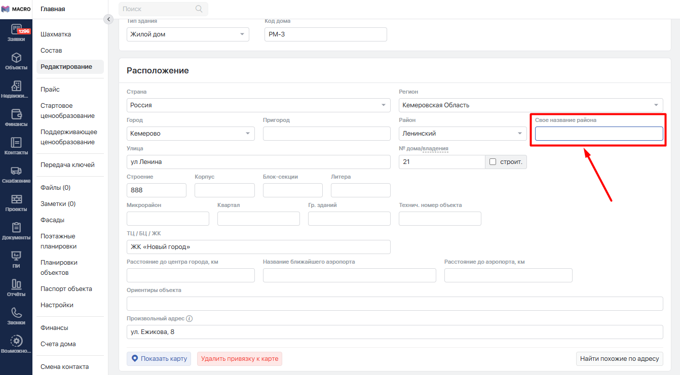Click the search magnifier icon
Image resolution: width=680 pixels, height=375 pixels.
(199, 9)
